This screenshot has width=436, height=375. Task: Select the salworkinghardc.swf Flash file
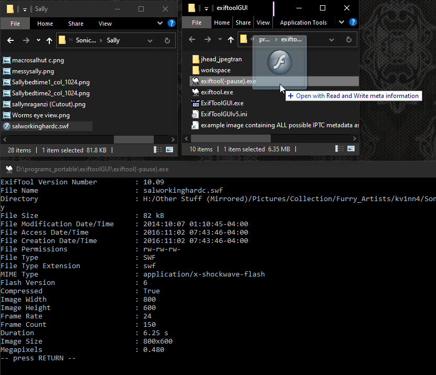[x=40, y=126]
